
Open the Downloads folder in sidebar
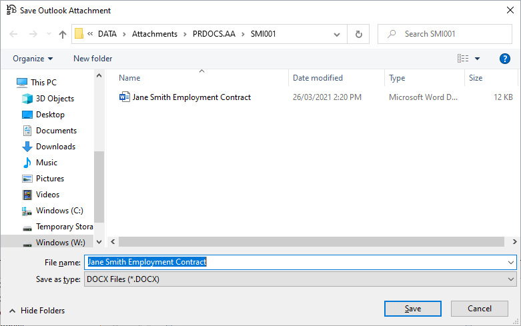point(55,147)
